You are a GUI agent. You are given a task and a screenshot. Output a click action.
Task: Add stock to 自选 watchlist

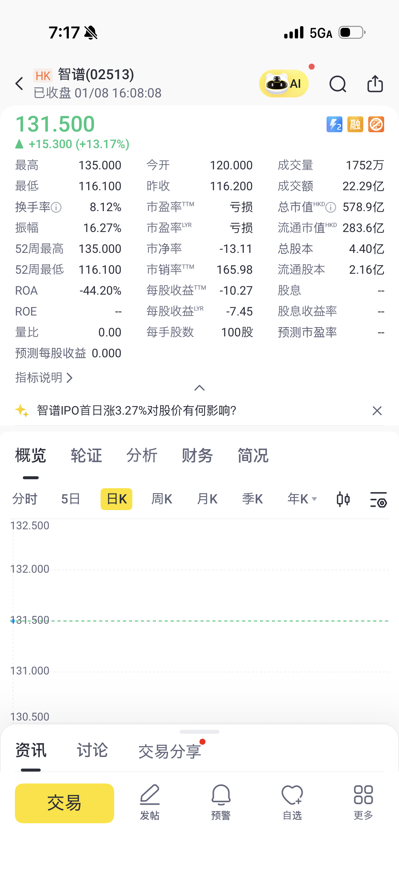(292, 802)
